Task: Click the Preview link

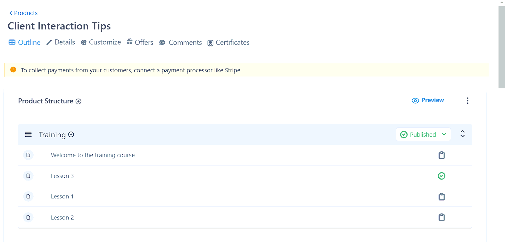Action: point(428,100)
